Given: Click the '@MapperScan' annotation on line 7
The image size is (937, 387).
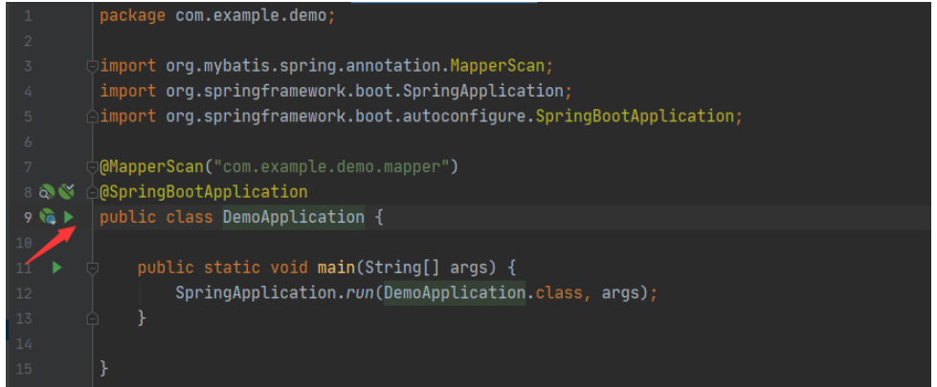Looking at the screenshot, I should 152,166.
